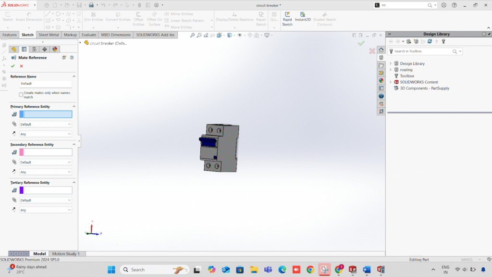
Task: Collapse the Secondary Reference Entity section
Action: coord(74,144)
